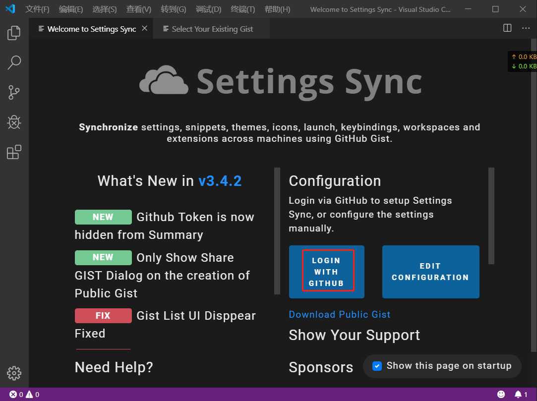Click the Configuration panel scrollbar
The height and width of the screenshot is (401, 537).
click(x=491, y=216)
